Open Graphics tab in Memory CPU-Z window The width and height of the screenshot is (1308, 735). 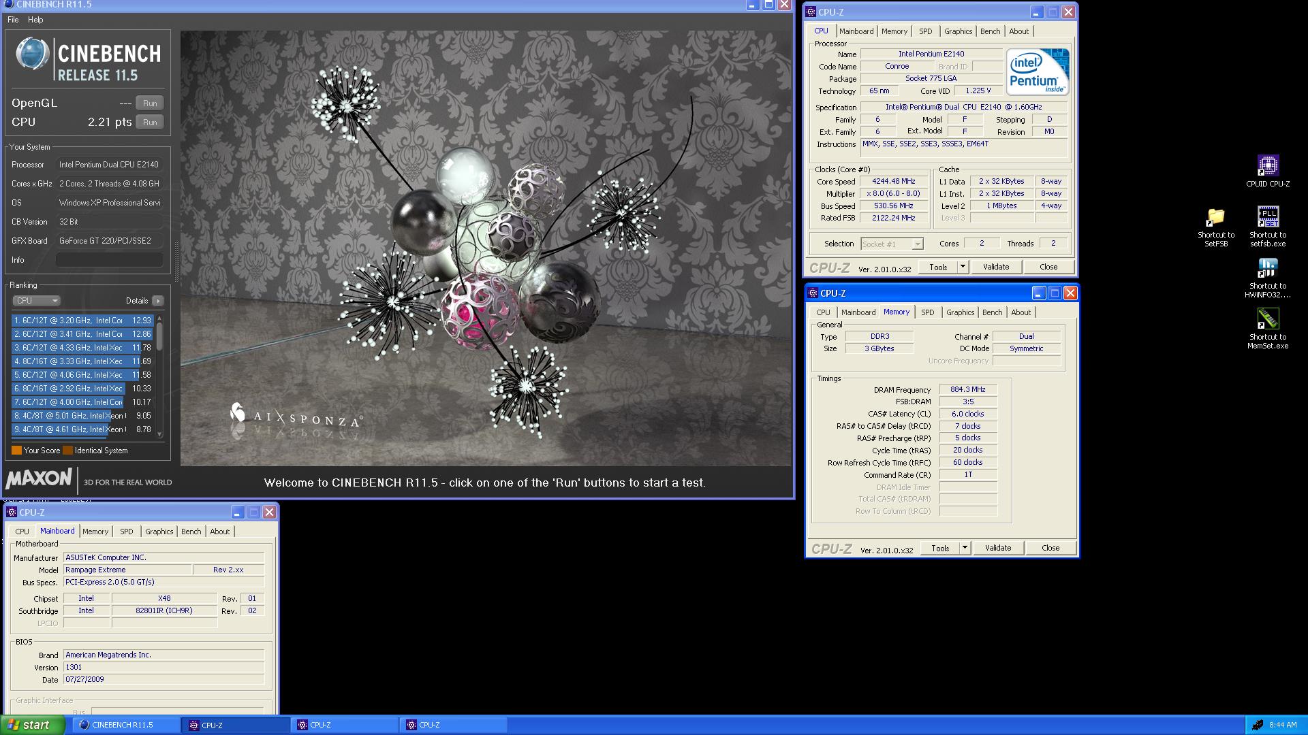pos(960,312)
